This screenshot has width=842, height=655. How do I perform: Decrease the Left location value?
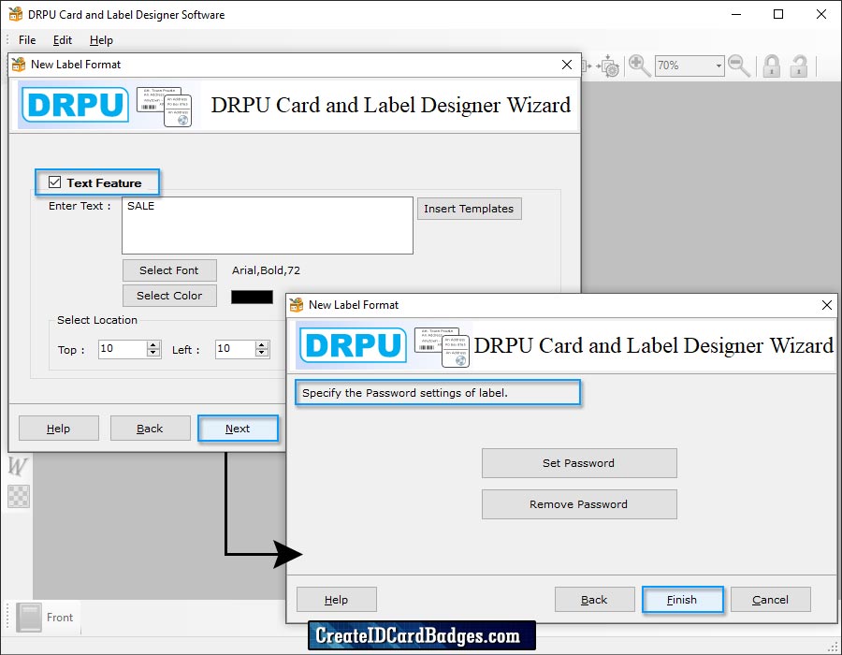click(x=262, y=353)
